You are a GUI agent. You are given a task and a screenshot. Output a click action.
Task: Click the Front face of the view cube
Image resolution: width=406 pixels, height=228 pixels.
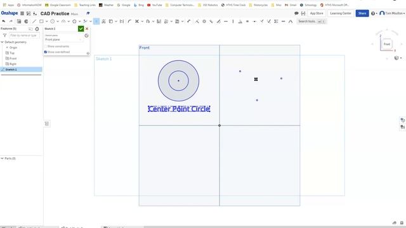point(387,44)
